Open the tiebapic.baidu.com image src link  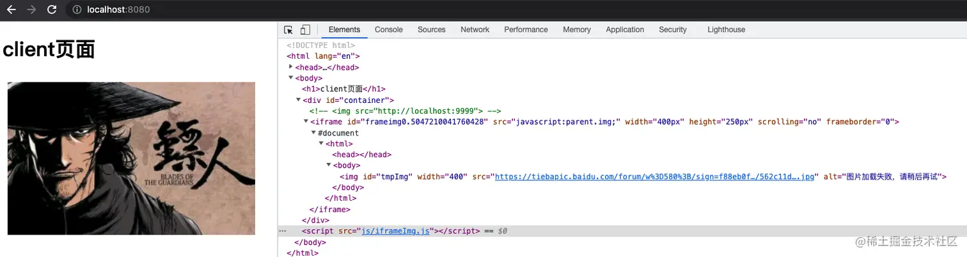656,176
